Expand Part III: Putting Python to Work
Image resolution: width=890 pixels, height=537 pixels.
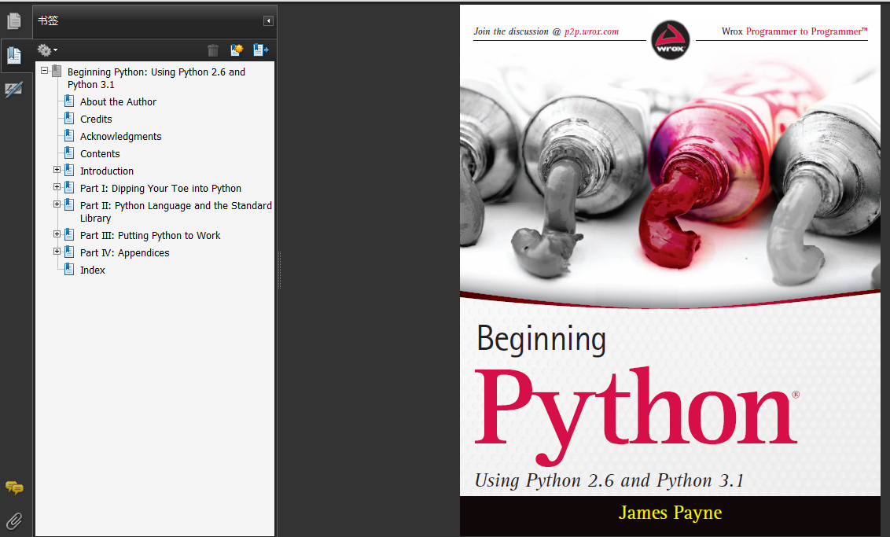[57, 234]
